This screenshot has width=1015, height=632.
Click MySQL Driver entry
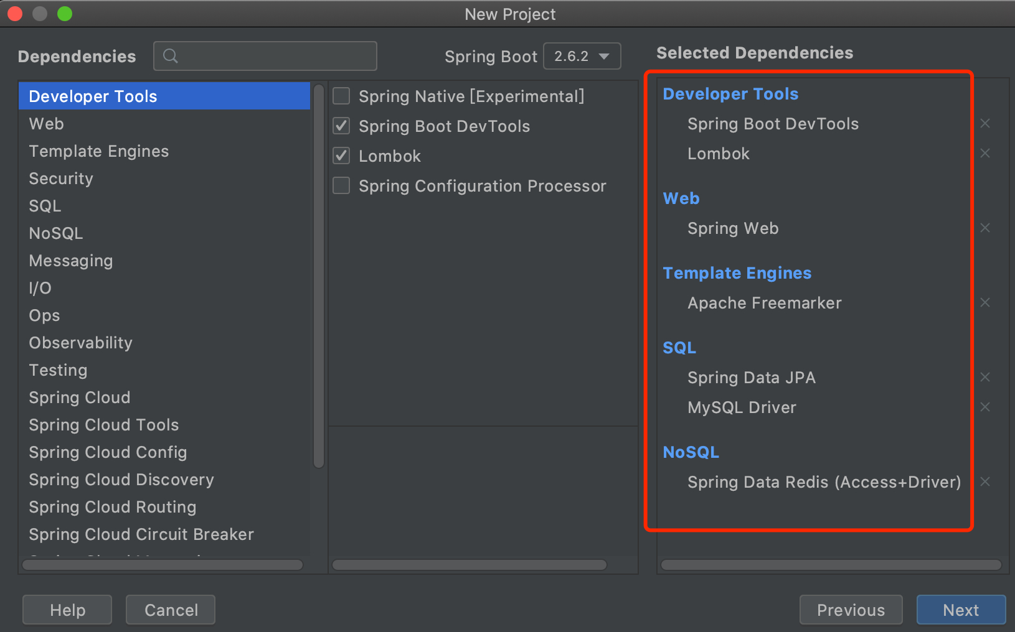pos(742,407)
